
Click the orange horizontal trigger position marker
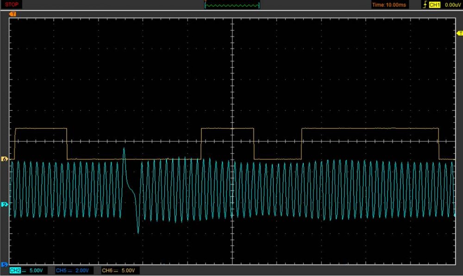13,14
